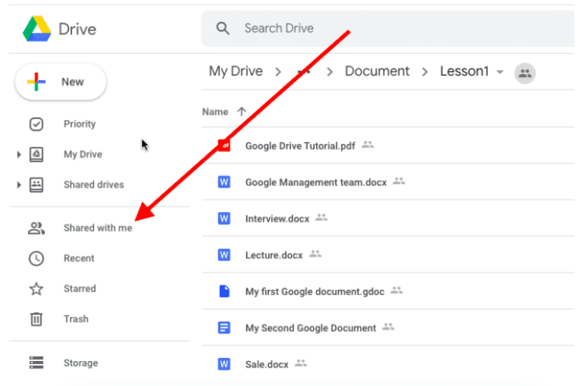The width and height of the screenshot is (582, 386).
Task: Click the Word icon of Lecture.docx
Action: [x=224, y=255]
